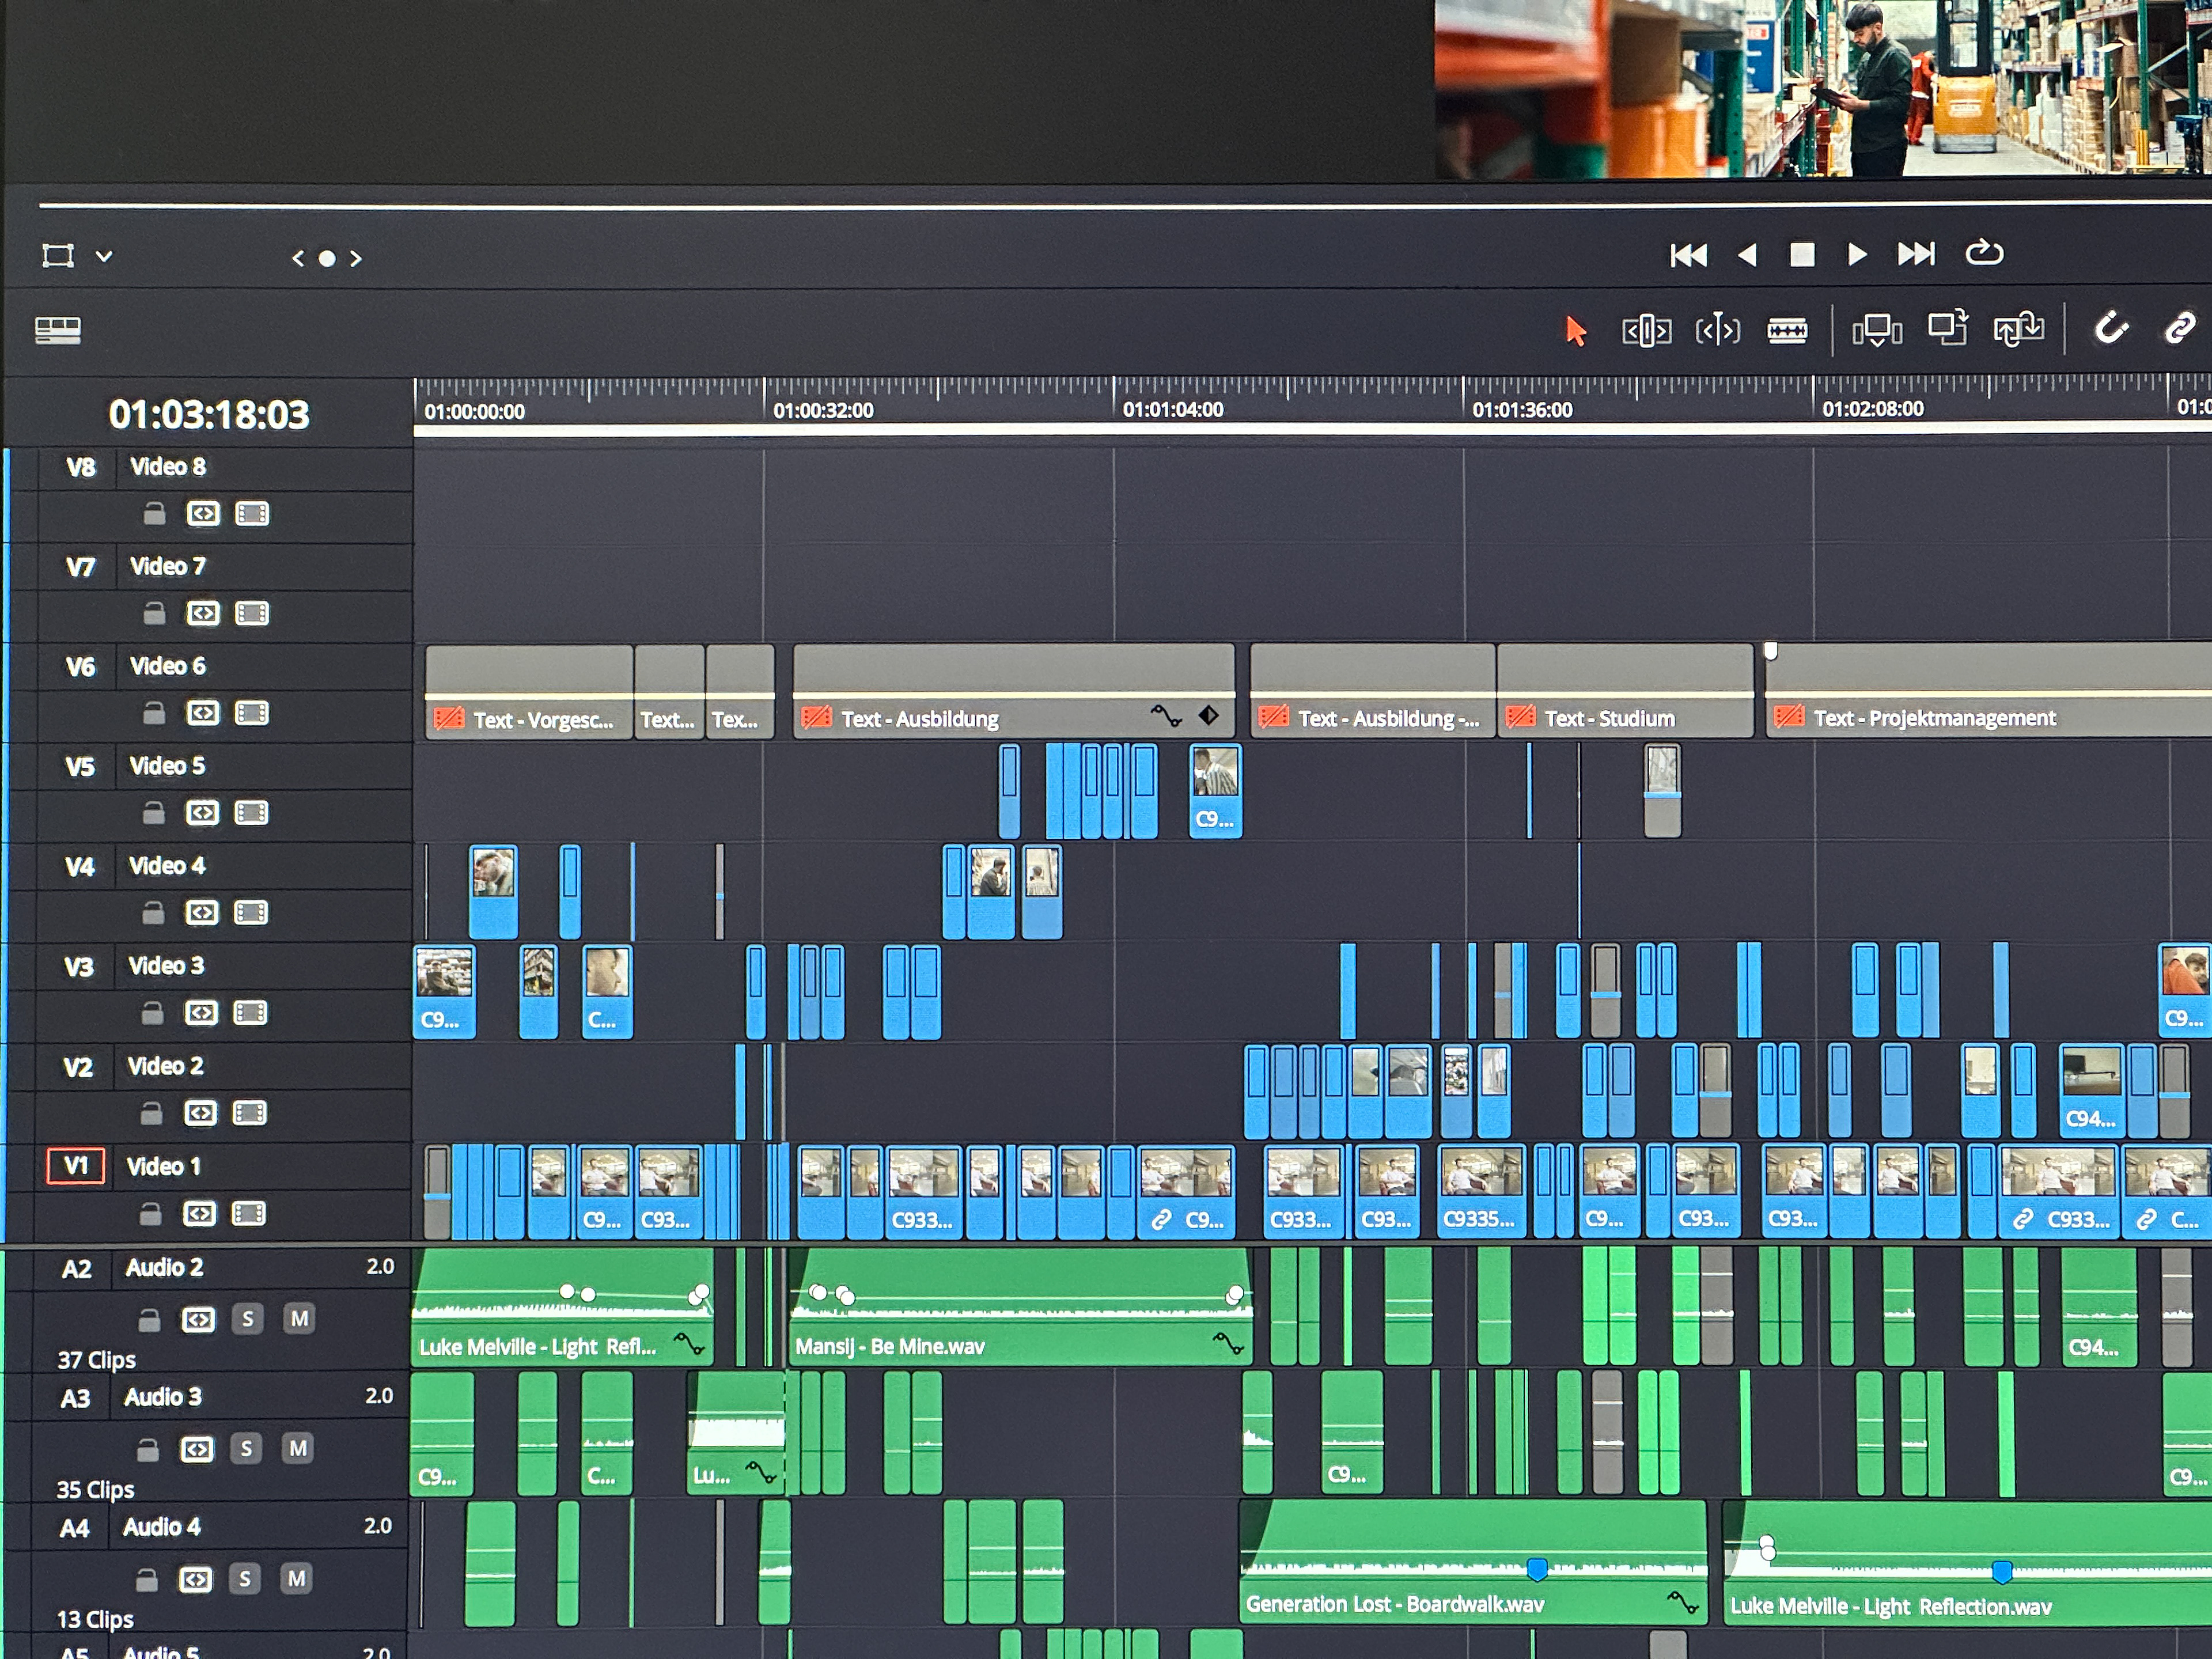Choose the Blade edit tool

[1787, 330]
